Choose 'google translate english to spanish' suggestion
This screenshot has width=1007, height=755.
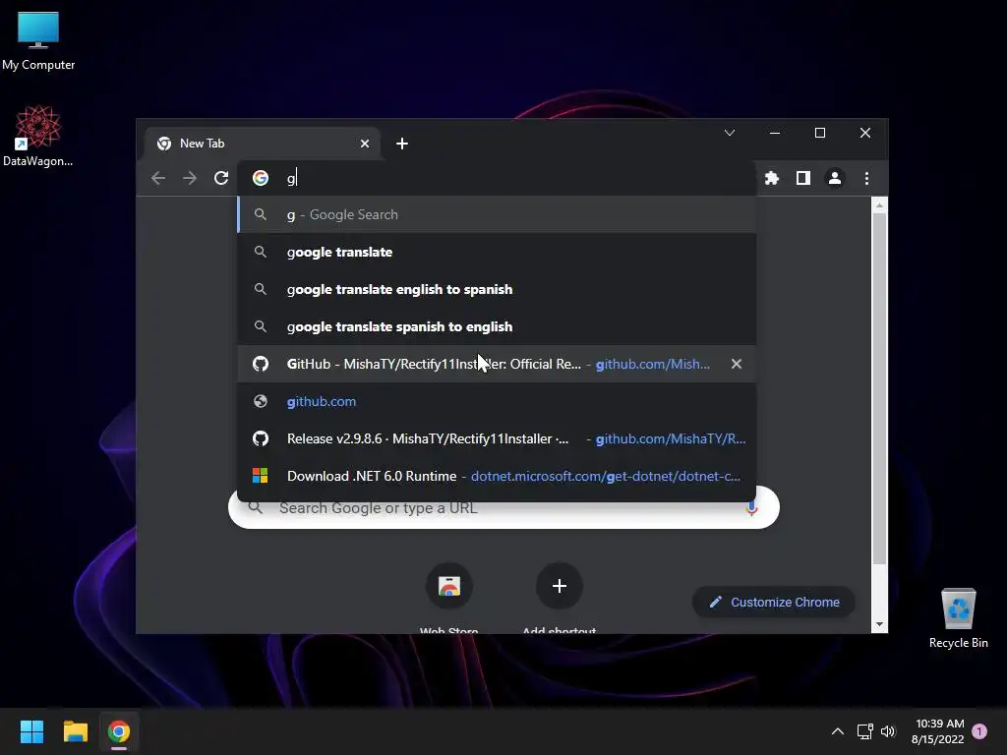[497, 289]
